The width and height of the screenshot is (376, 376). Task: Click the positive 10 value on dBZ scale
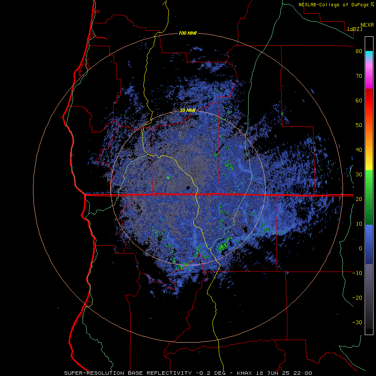[359, 224]
